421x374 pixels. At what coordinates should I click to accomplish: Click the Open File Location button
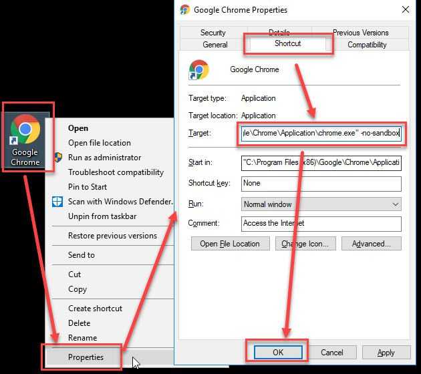[230, 244]
